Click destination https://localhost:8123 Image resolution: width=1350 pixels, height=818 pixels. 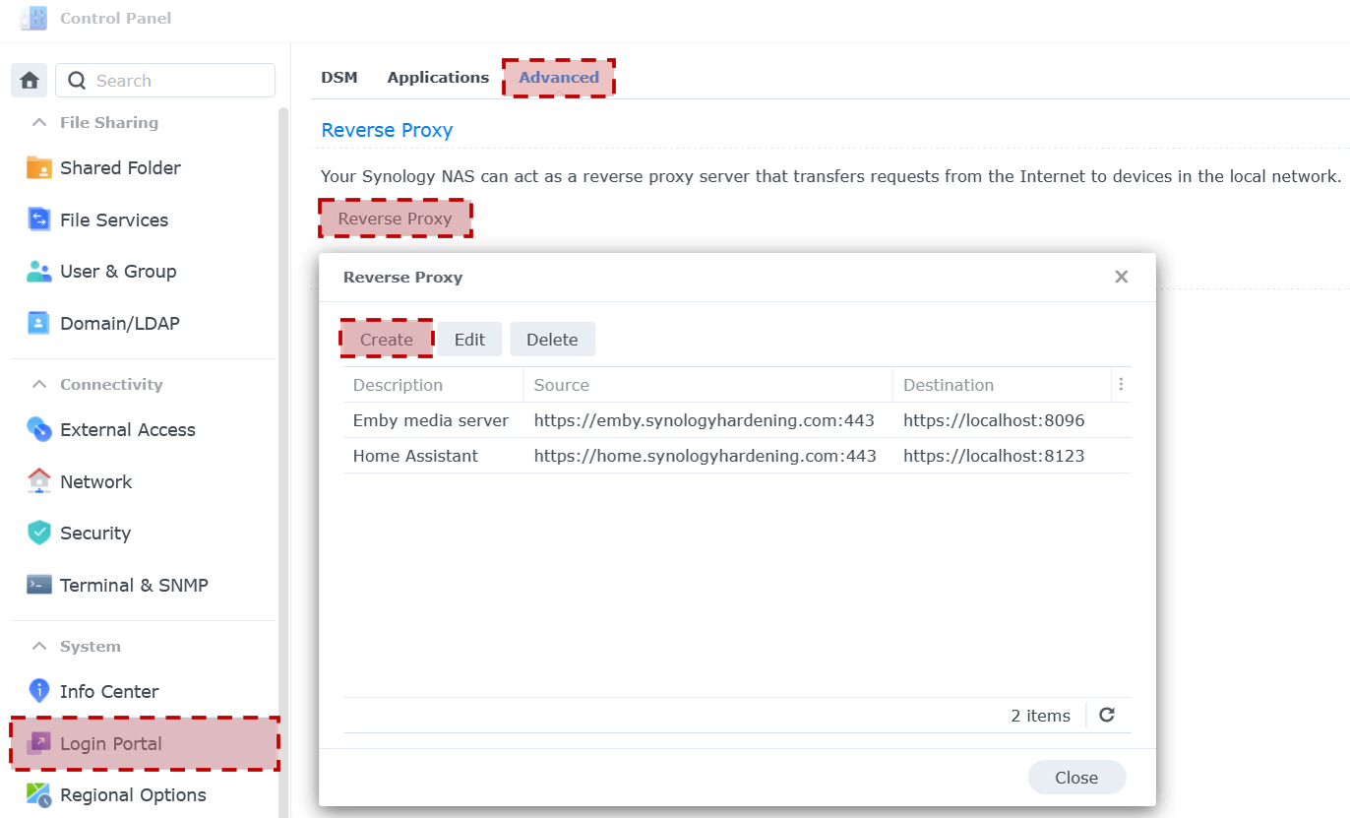click(994, 456)
